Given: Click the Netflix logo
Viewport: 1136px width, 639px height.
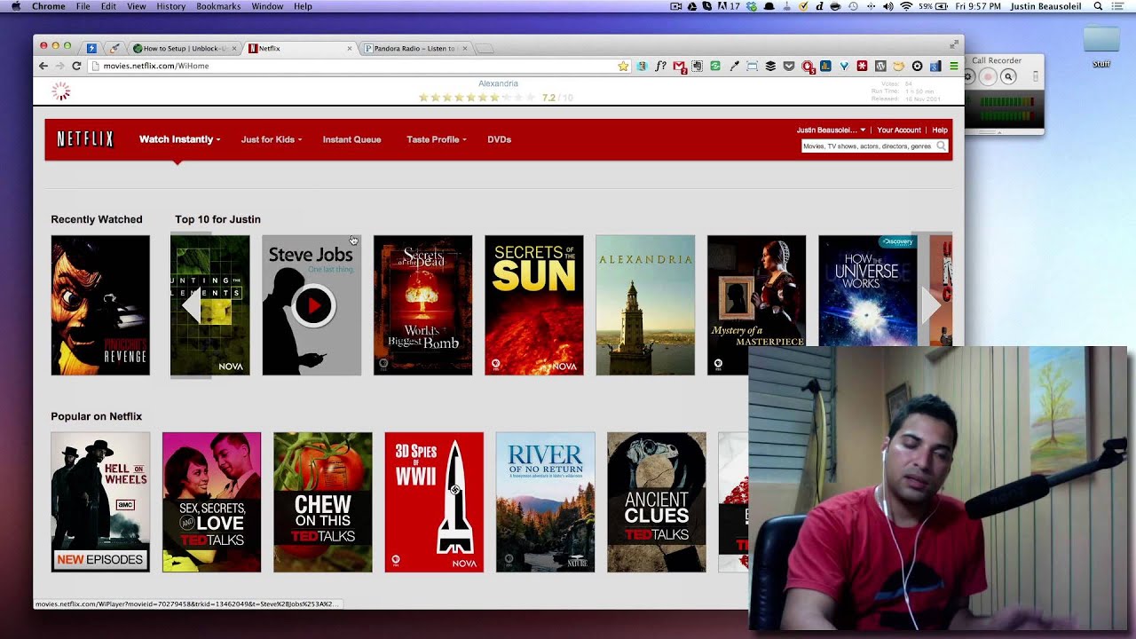Looking at the screenshot, I should click(85, 139).
